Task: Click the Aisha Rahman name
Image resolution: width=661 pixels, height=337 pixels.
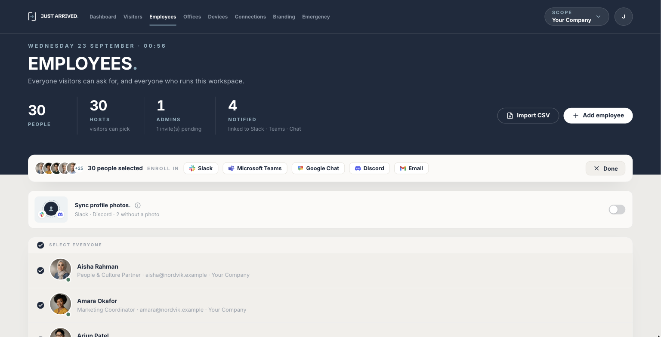Action: [x=98, y=267]
